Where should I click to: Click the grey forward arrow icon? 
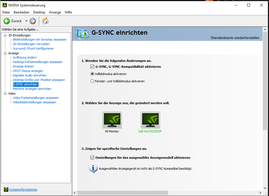pos(33,21)
